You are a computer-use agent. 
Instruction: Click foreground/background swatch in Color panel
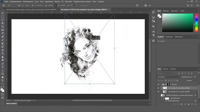pyautogui.click(x=159, y=16)
